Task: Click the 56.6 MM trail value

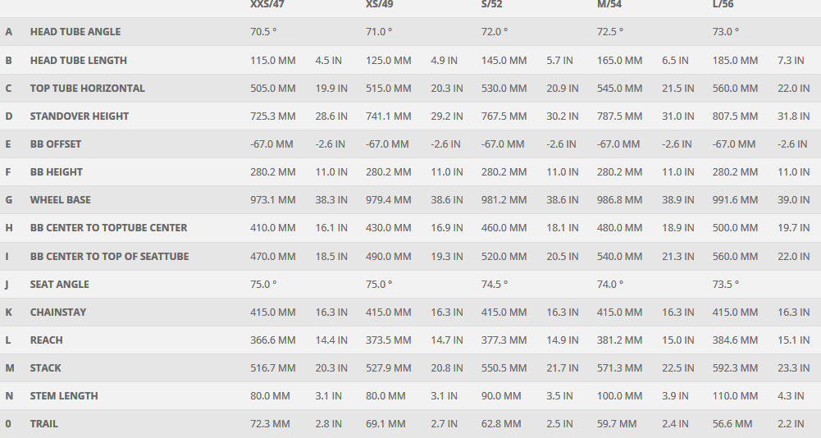Action: [x=732, y=424]
